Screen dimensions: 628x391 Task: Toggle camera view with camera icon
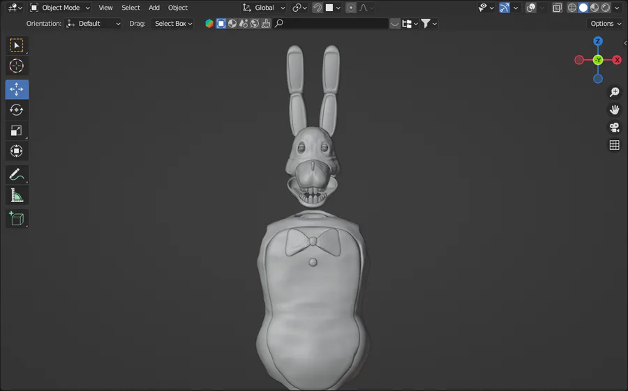pyautogui.click(x=614, y=128)
